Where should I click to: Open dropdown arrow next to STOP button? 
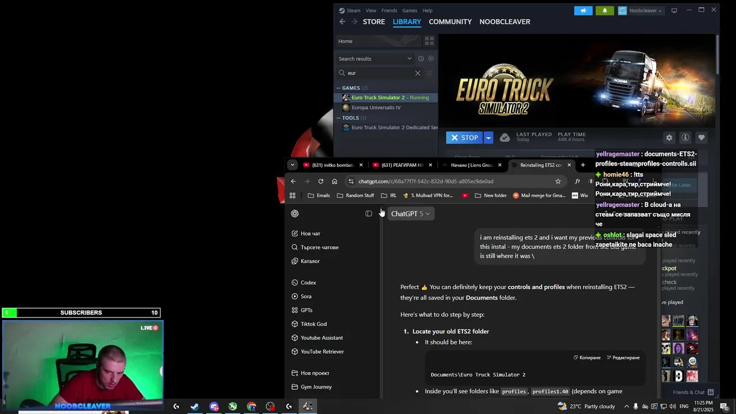click(x=488, y=137)
